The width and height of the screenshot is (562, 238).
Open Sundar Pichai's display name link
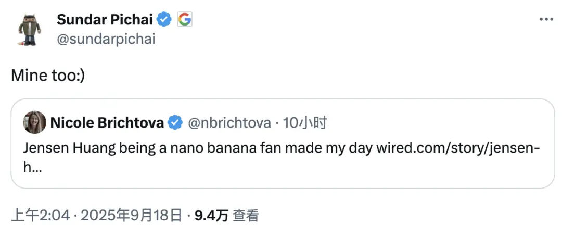pyautogui.click(x=104, y=20)
